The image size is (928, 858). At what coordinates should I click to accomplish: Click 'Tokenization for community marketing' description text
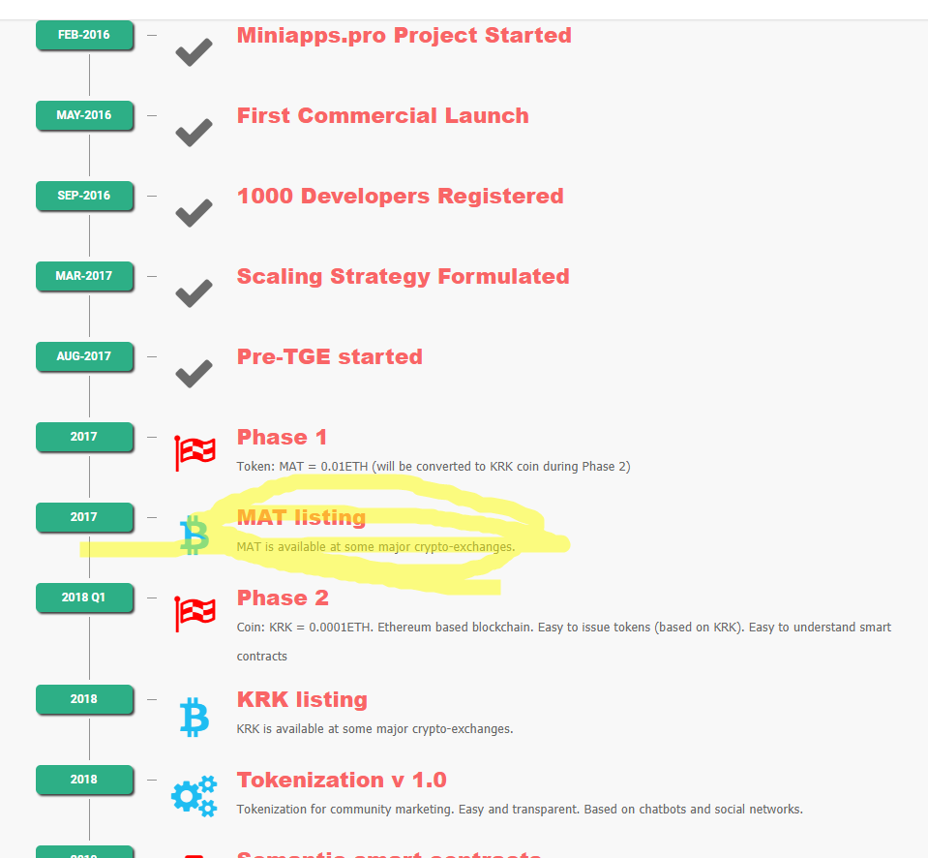tap(520, 810)
